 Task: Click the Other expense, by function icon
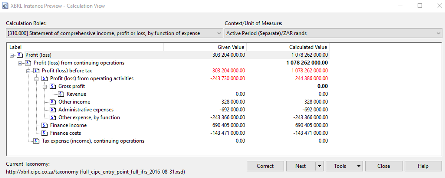[53, 117]
